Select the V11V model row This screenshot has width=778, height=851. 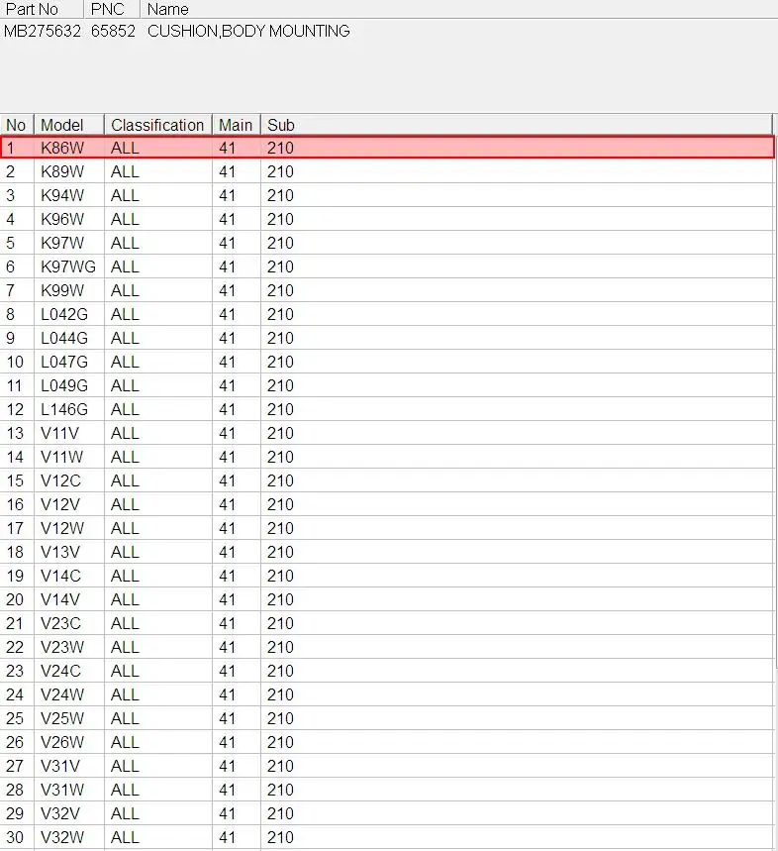click(387, 433)
